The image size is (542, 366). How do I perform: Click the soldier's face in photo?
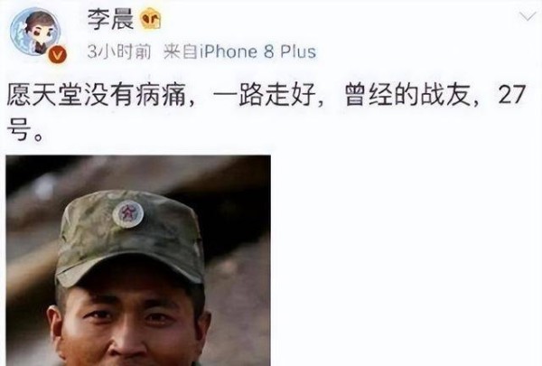coord(129,318)
